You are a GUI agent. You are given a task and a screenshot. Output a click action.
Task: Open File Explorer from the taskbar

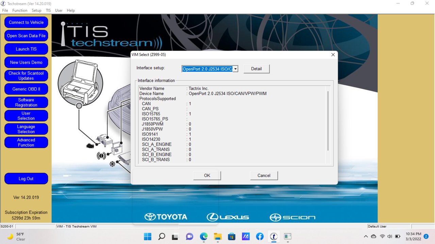218,236
